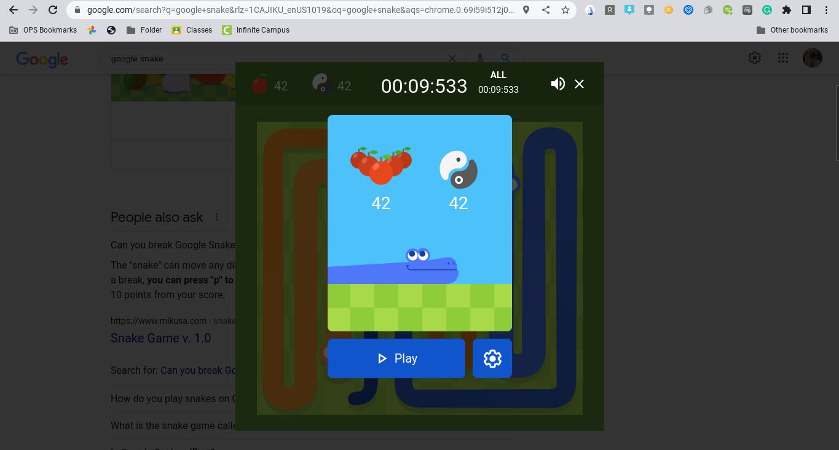The width and height of the screenshot is (839, 450).
Task: Click the yin-yang mode icon in header
Action: 322,84
